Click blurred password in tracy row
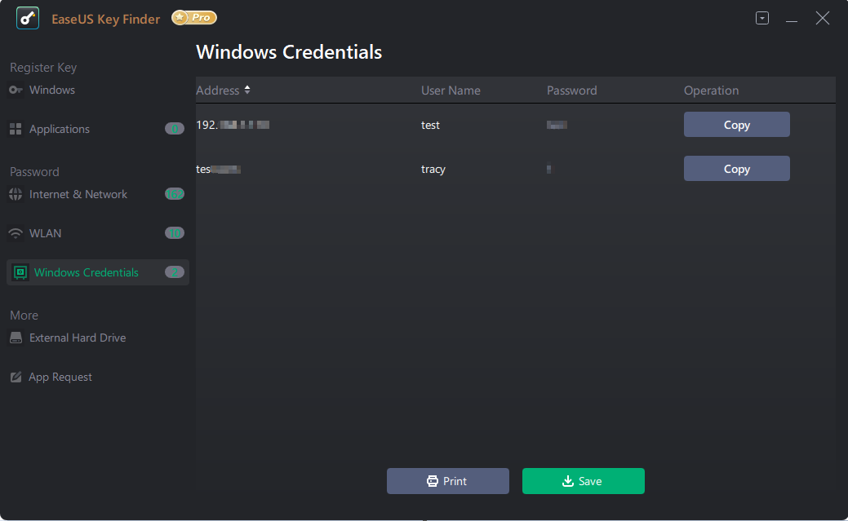 click(549, 169)
